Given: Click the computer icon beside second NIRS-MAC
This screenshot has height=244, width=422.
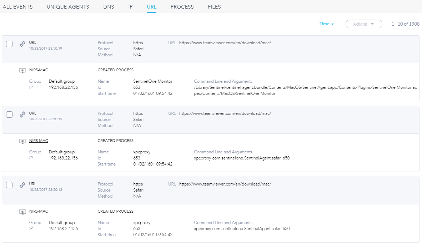Looking at the screenshot, I should click(22, 141).
